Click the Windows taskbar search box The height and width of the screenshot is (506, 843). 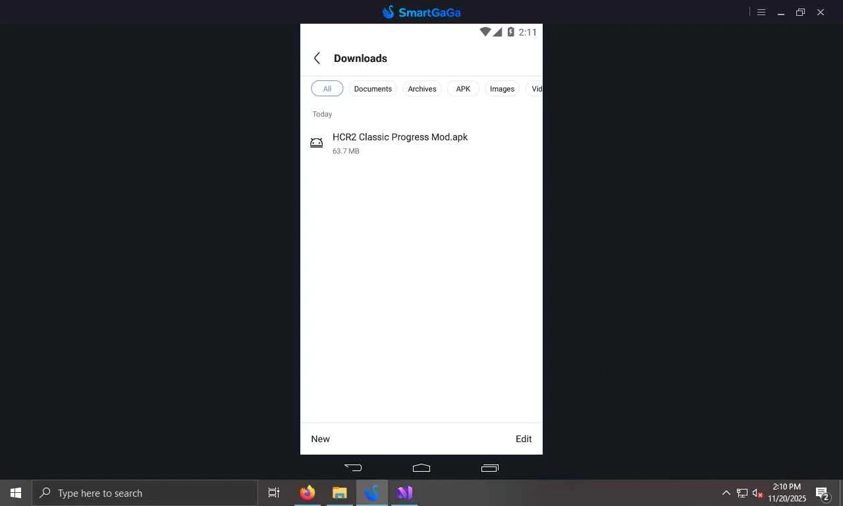[145, 493]
